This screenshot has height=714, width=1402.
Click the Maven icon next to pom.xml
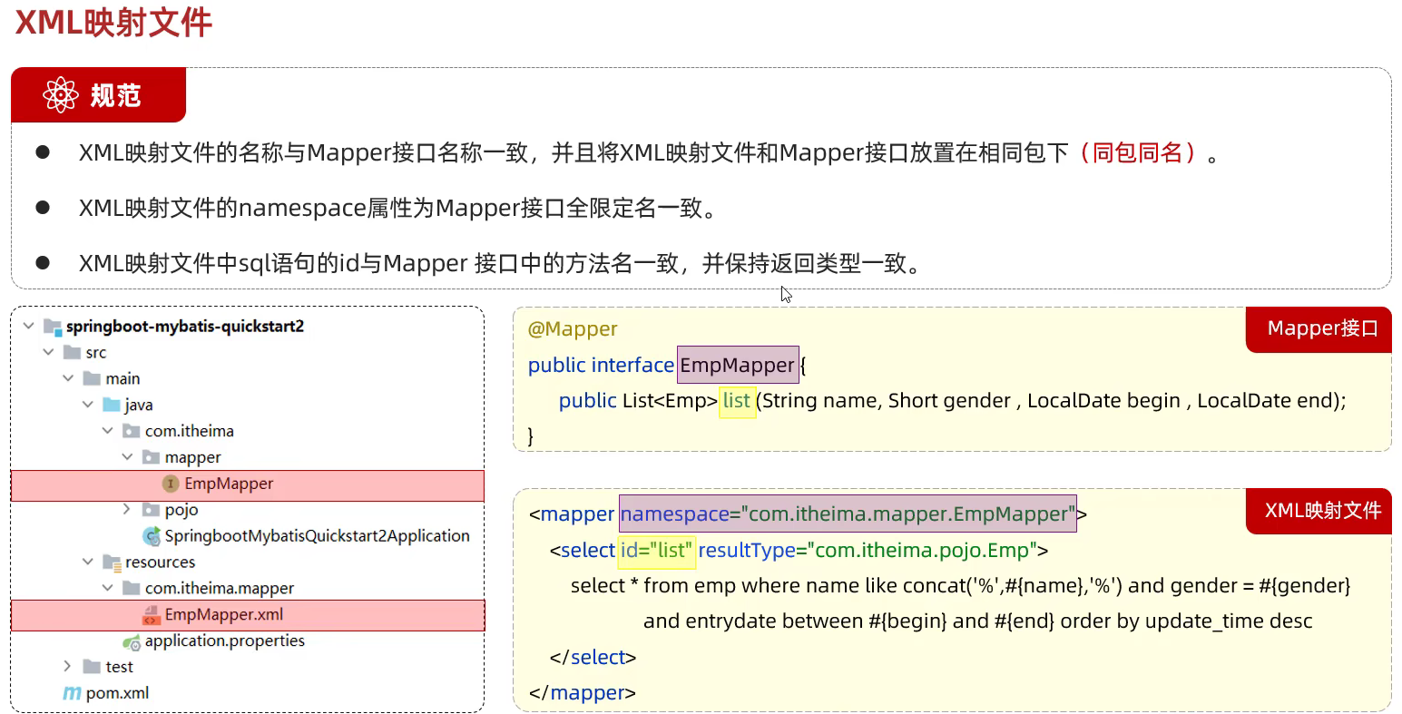[72, 693]
